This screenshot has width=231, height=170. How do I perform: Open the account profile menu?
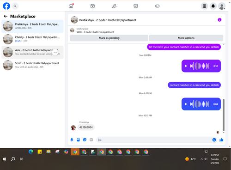coord(222,6)
